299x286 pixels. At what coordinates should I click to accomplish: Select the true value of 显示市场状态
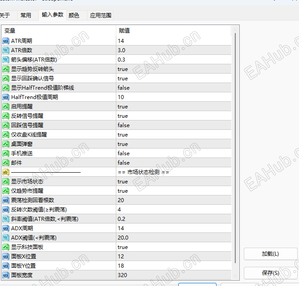pos(173,182)
